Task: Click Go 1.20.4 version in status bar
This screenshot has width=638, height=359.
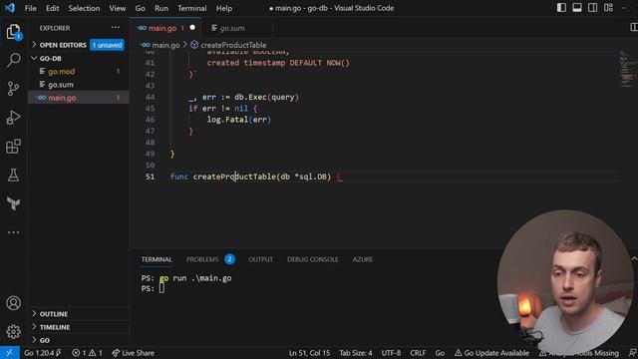Action: [x=42, y=353]
